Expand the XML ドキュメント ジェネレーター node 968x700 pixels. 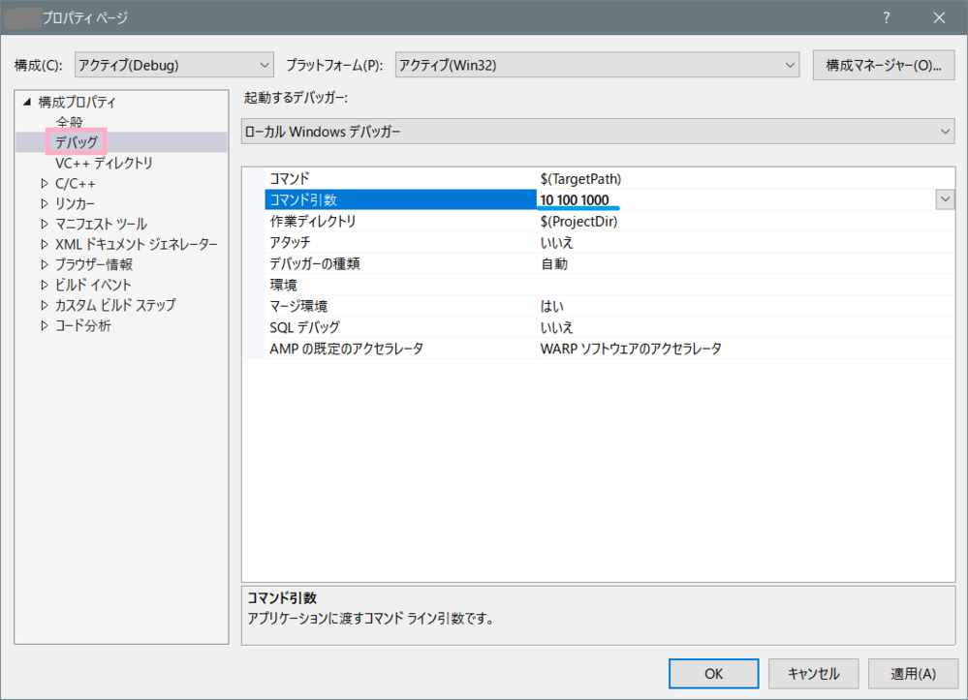44,245
